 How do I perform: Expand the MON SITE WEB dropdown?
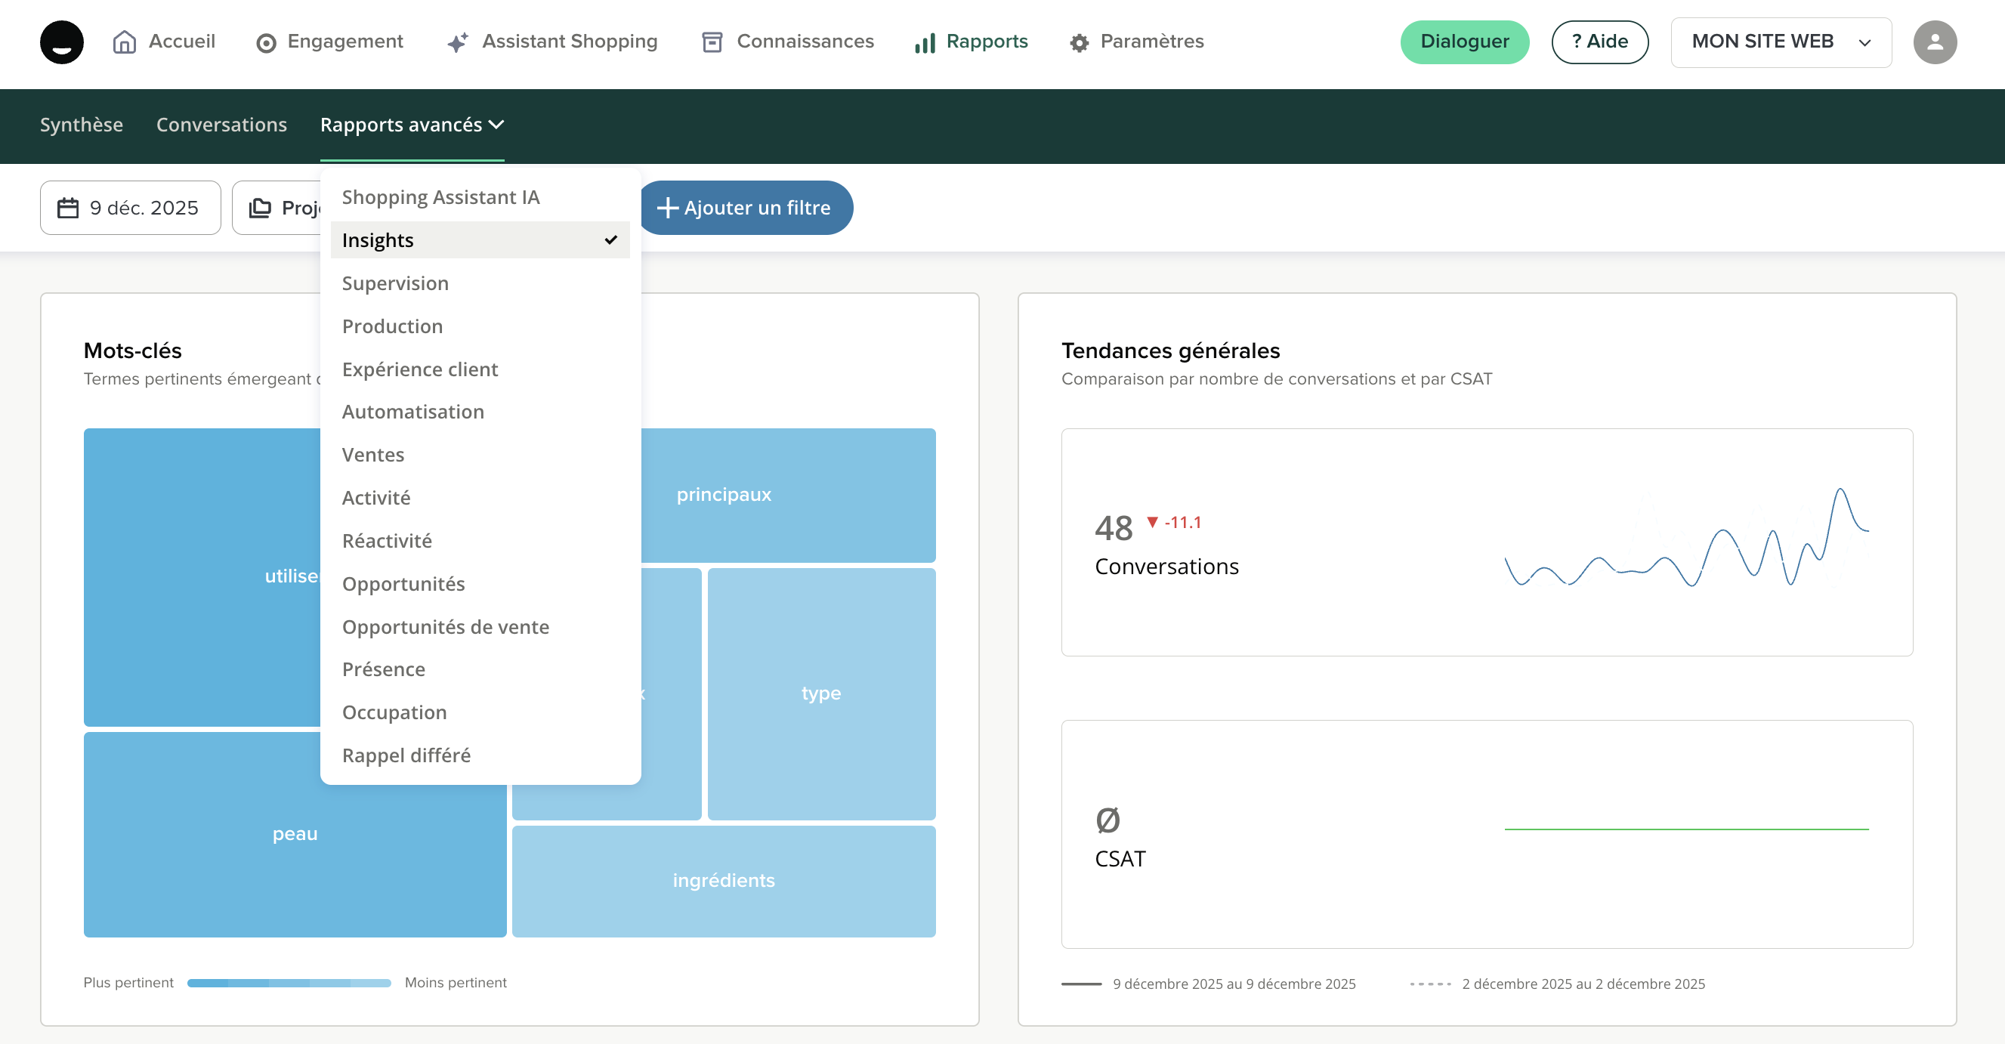(x=1780, y=42)
